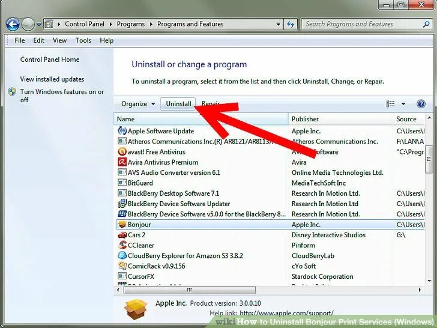Open the Edit menu
437x328 pixels.
(x=38, y=40)
